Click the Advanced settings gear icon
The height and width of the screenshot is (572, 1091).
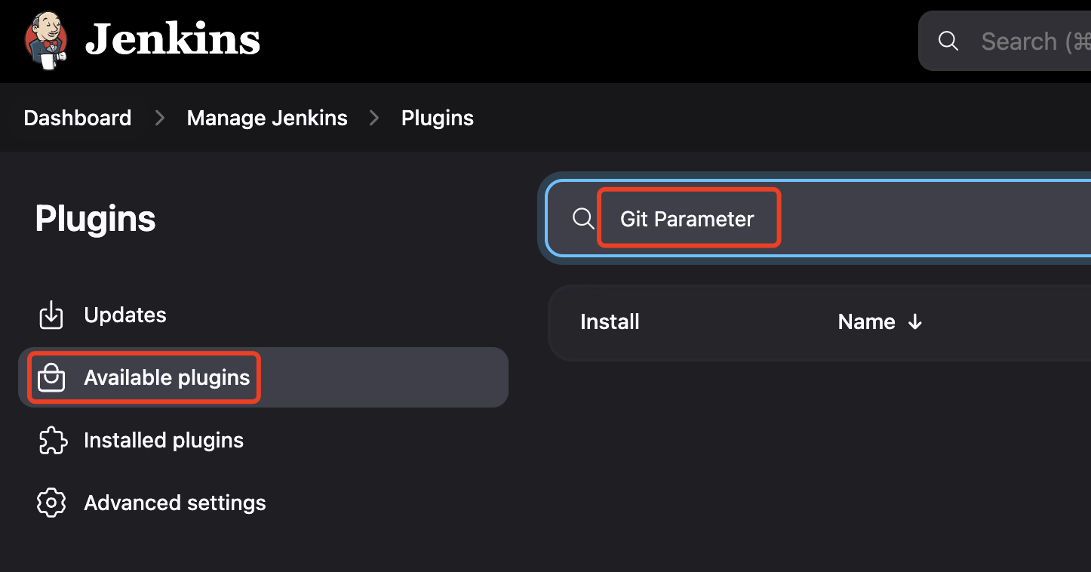coord(51,503)
